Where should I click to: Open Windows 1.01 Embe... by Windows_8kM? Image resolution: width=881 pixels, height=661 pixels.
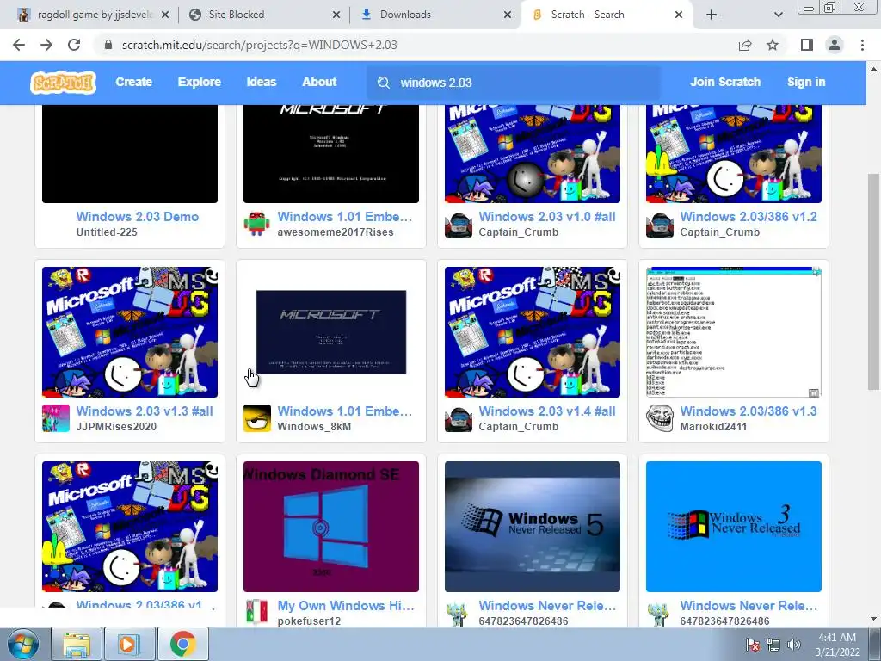[344, 411]
